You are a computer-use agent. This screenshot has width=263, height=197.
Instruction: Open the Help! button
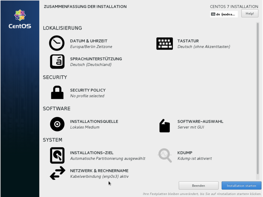click(250, 13)
